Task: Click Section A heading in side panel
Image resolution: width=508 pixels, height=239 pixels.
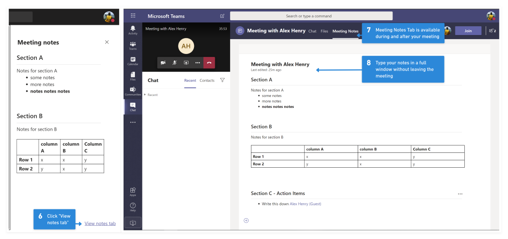Action: (x=30, y=58)
